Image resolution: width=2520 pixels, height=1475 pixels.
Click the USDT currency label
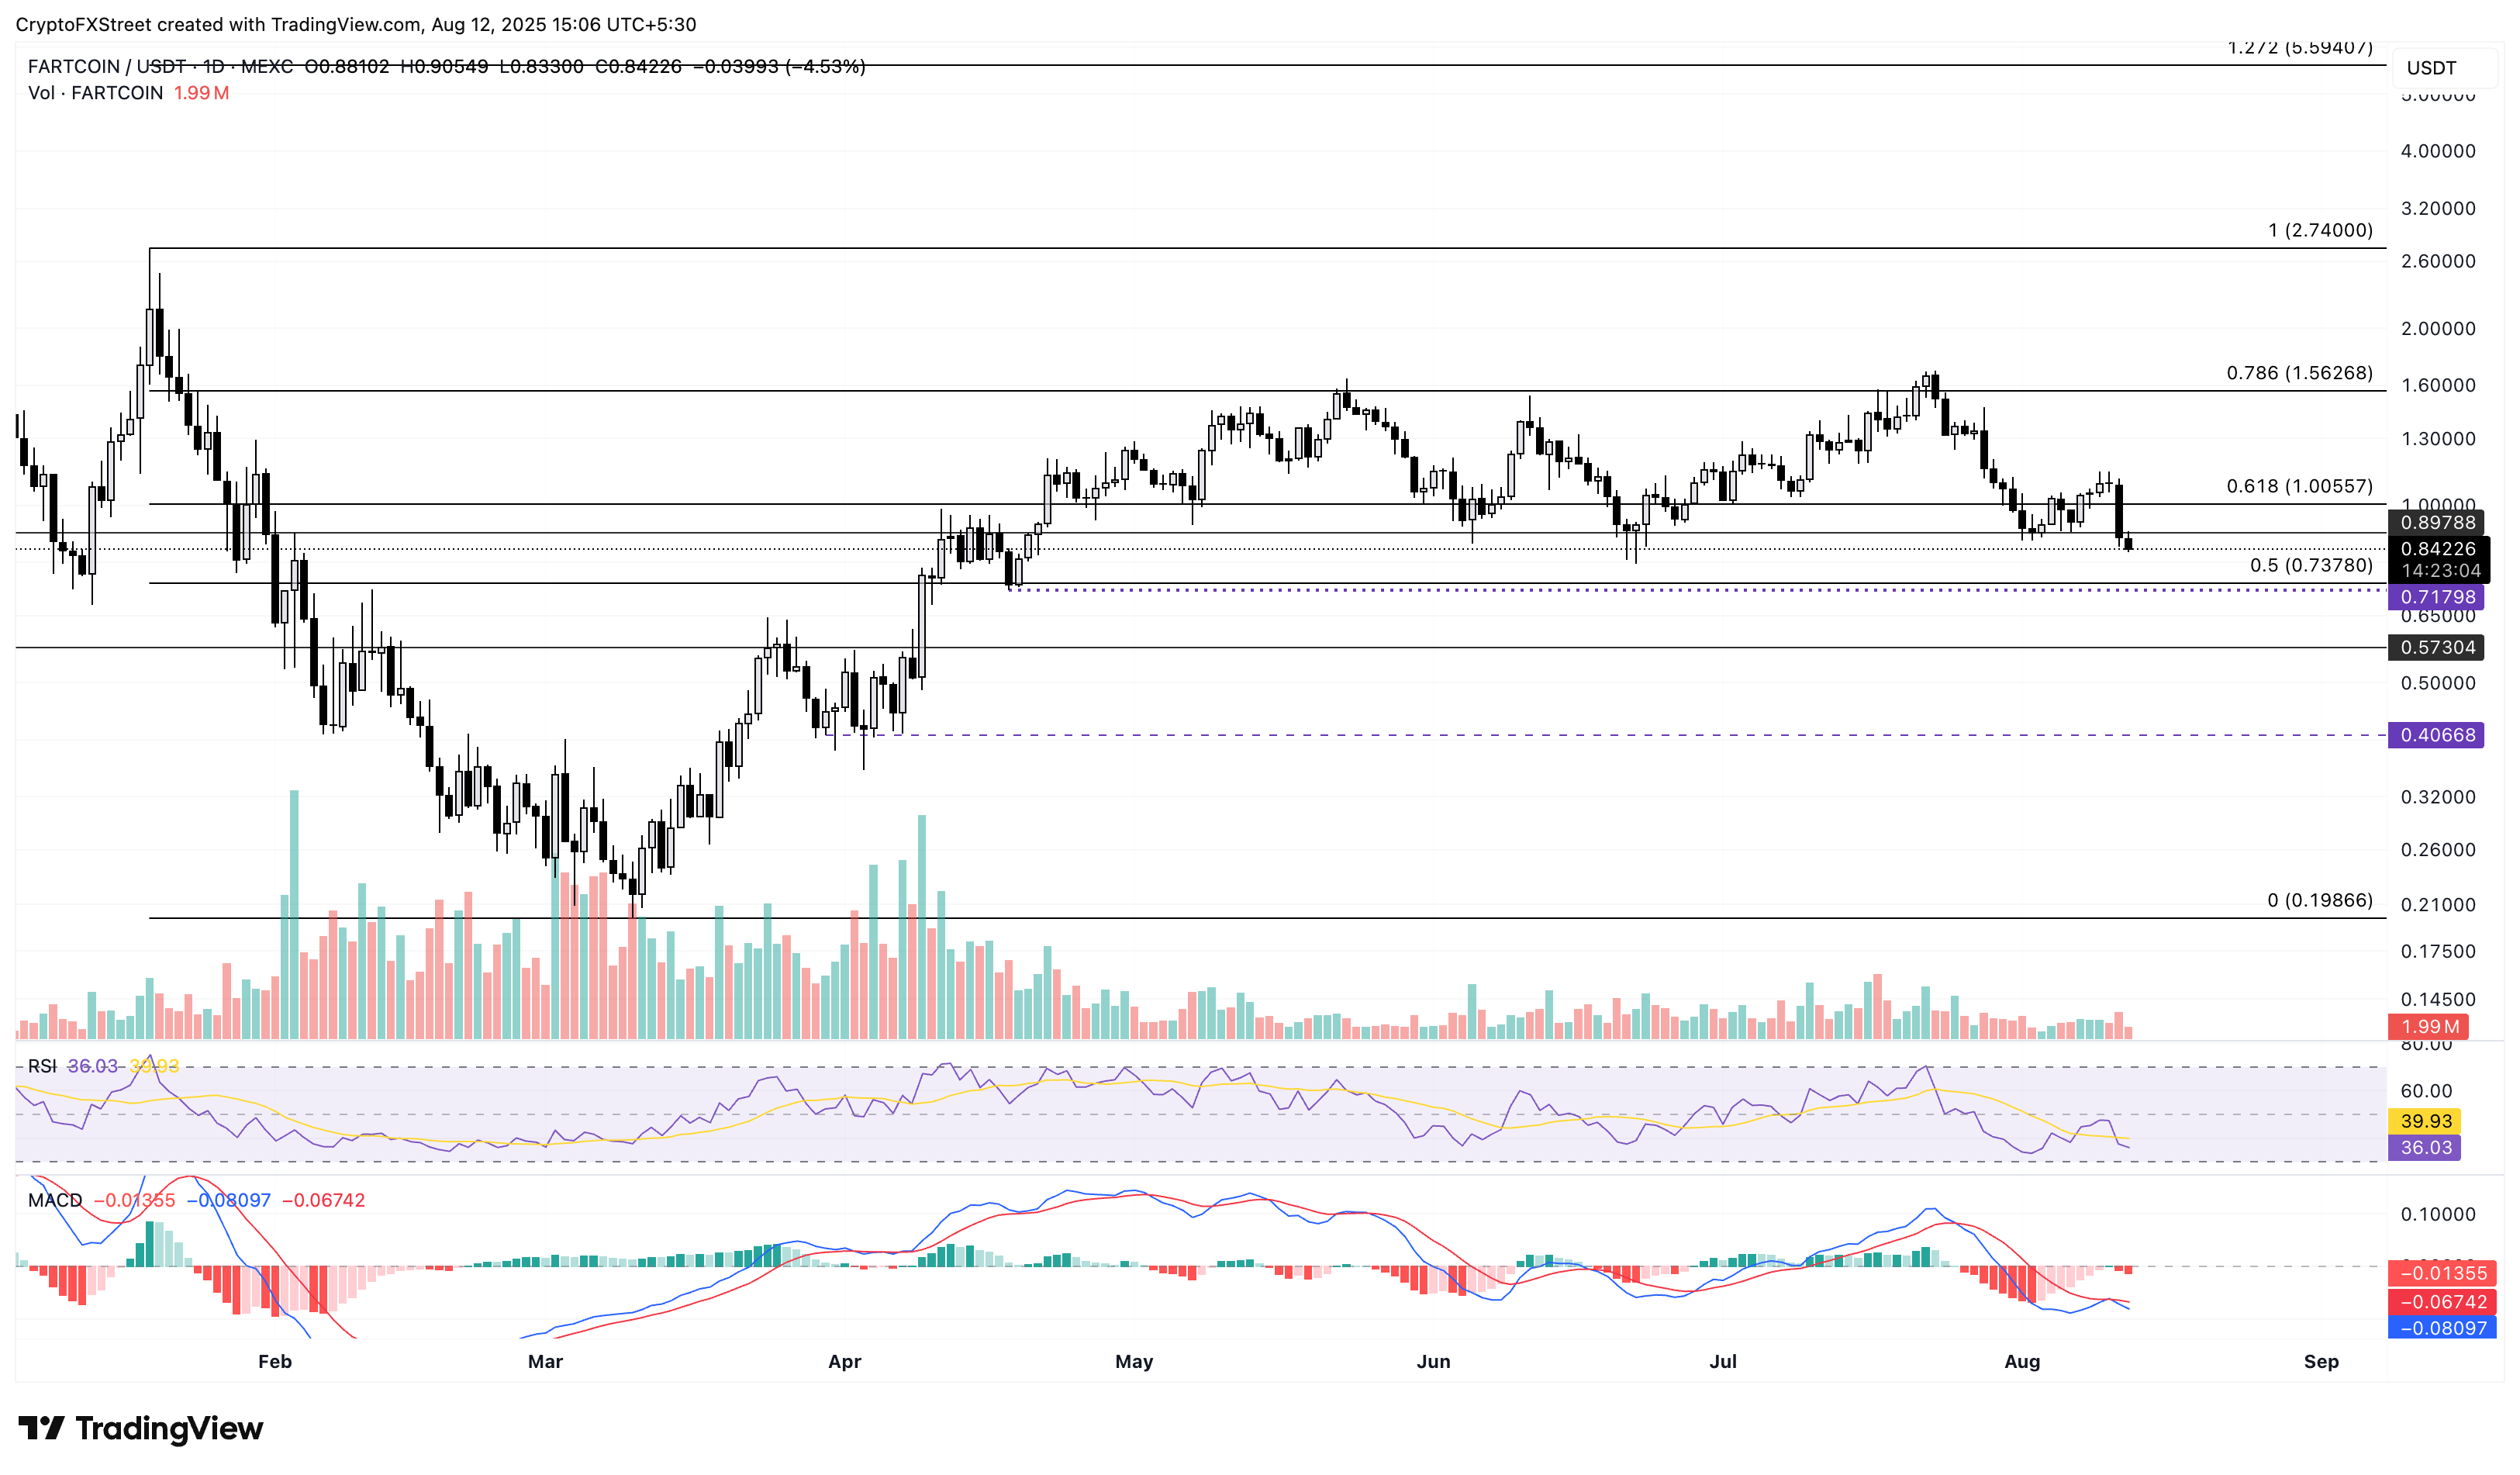pos(2431,68)
